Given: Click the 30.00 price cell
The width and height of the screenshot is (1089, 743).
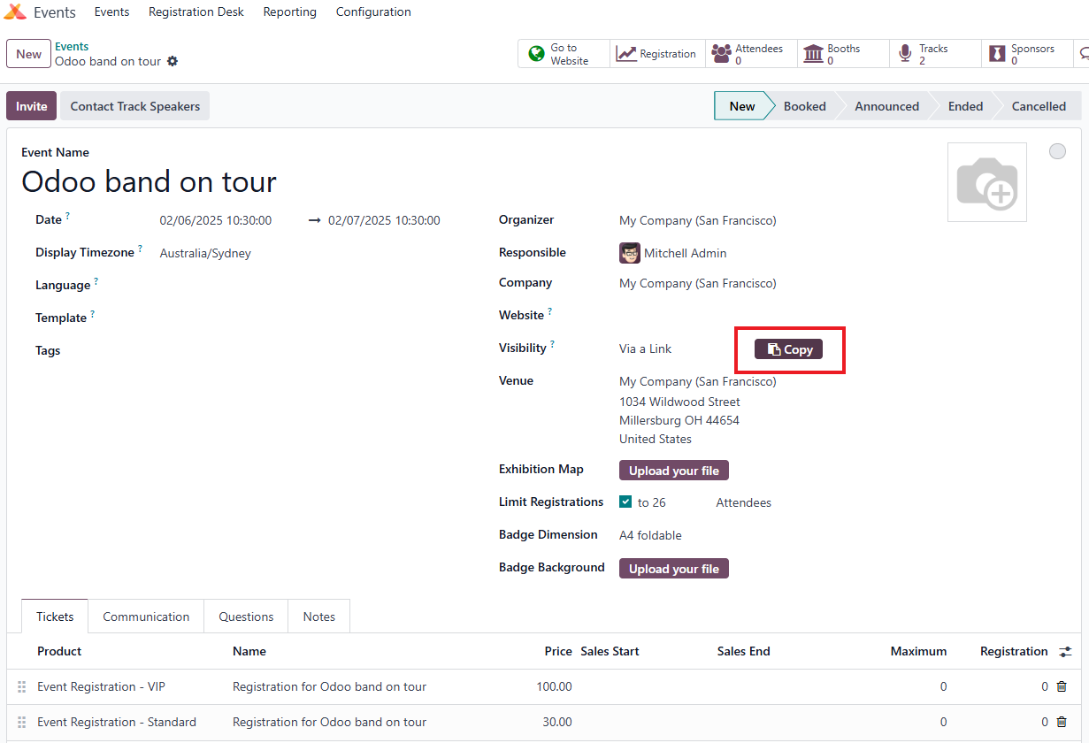Looking at the screenshot, I should point(557,722).
